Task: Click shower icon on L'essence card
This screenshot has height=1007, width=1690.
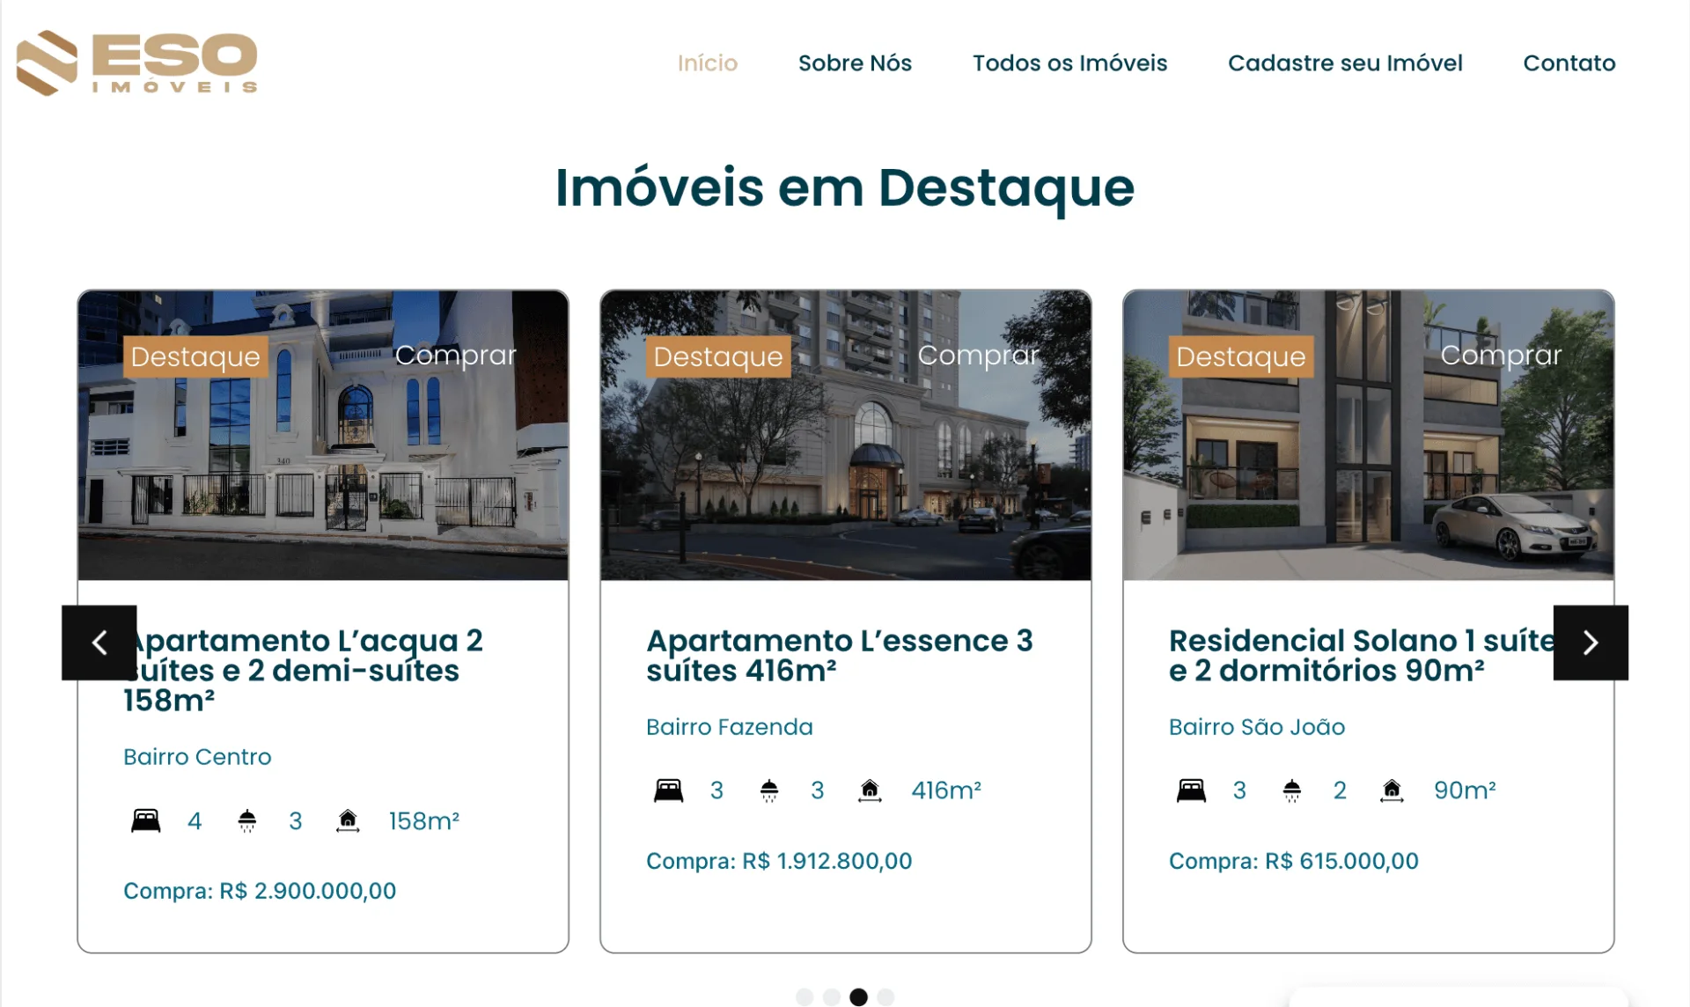Action: pos(769,790)
